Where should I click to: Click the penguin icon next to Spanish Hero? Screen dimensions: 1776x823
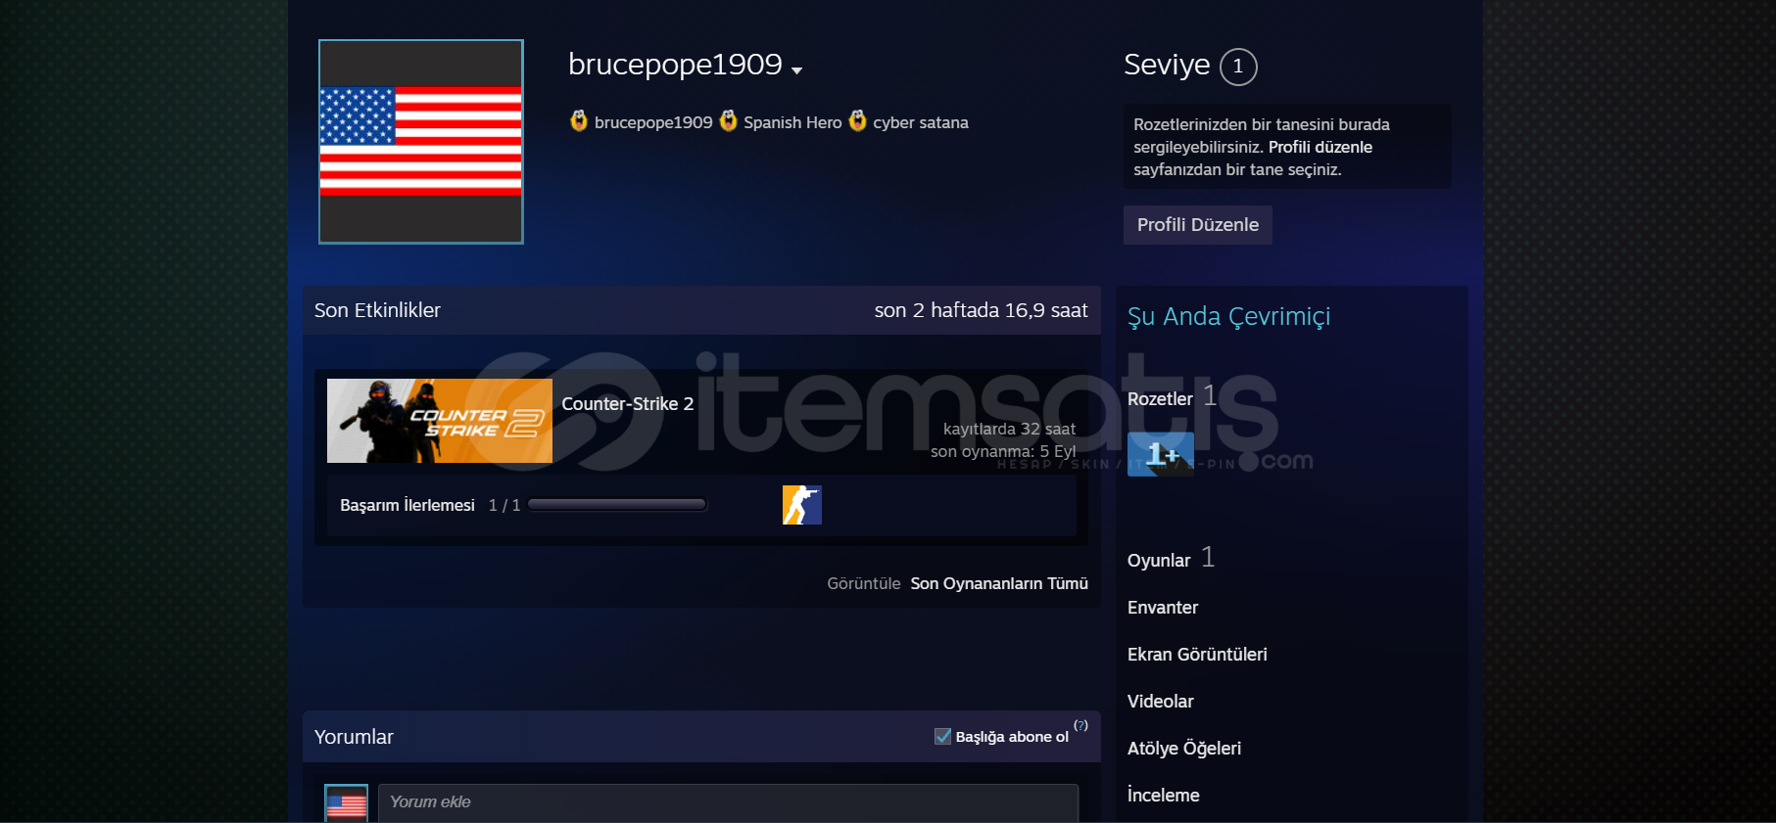click(x=728, y=120)
